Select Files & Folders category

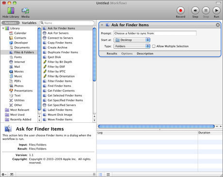pos(19,52)
